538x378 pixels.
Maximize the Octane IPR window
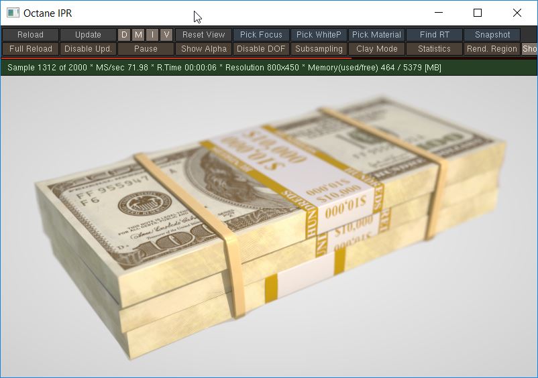pyautogui.click(x=477, y=13)
